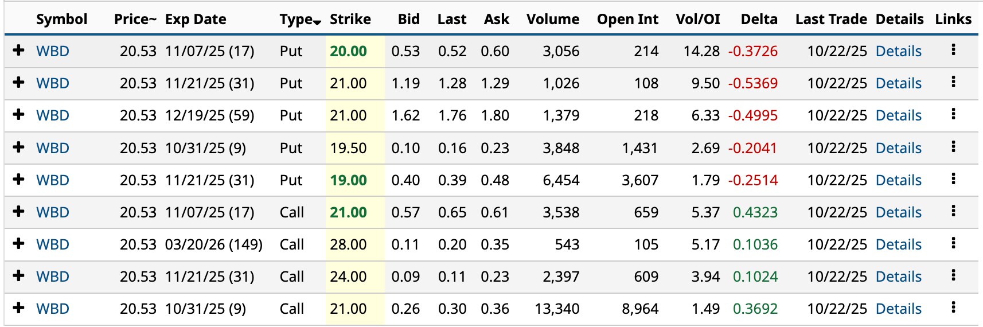Open three-dot menu for 11/21/25 Put 19.00 row
This screenshot has height=327, width=983.
click(x=953, y=179)
